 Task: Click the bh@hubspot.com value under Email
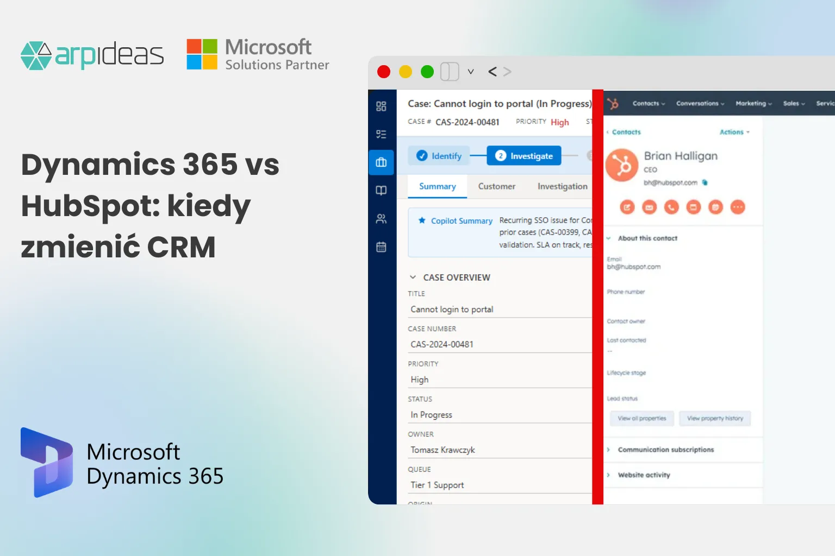click(x=634, y=267)
